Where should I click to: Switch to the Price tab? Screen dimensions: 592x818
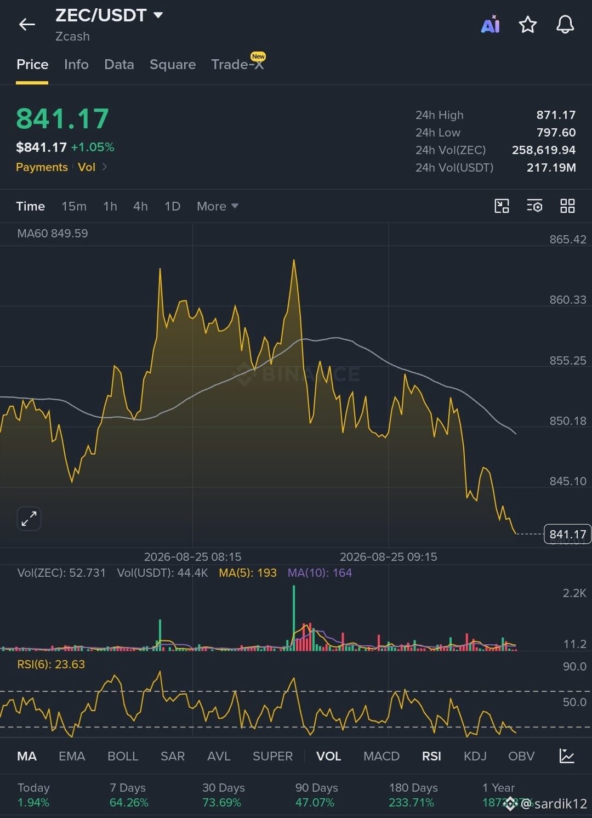tap(32, 65)
